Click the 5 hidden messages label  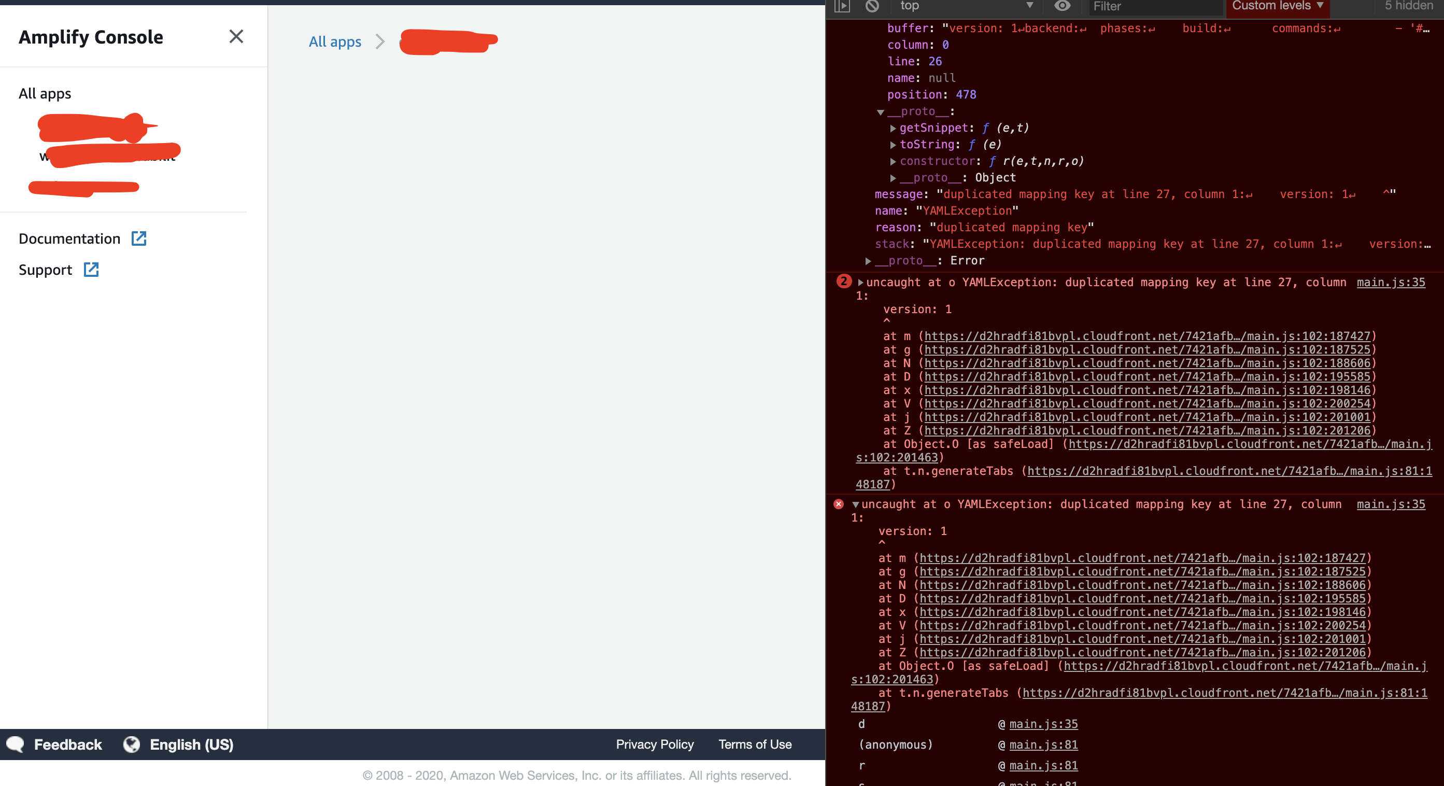pos(1409,6)
